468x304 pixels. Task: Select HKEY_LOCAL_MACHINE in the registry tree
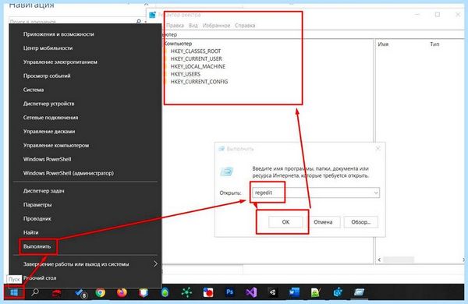pos(198,66)
